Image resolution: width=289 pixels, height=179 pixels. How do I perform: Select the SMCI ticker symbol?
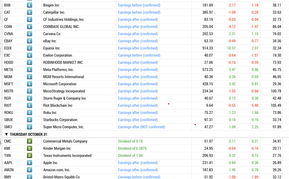pyautogui.click(x=8, y=127)
